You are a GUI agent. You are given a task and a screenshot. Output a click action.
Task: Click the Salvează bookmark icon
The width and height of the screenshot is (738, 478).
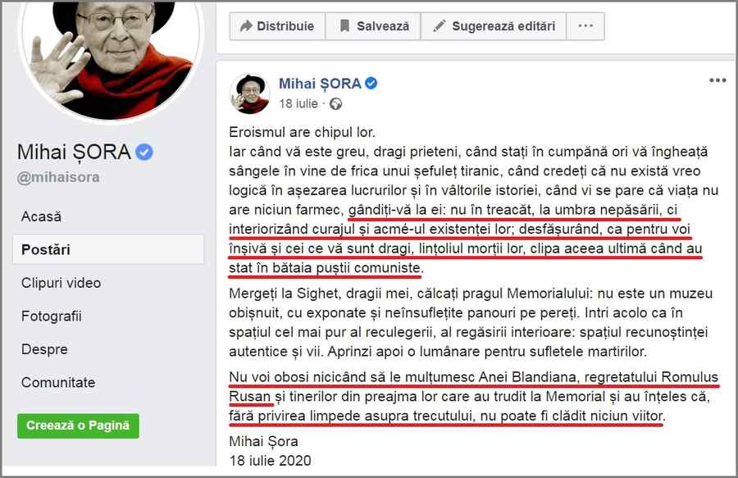coord(344,26)
